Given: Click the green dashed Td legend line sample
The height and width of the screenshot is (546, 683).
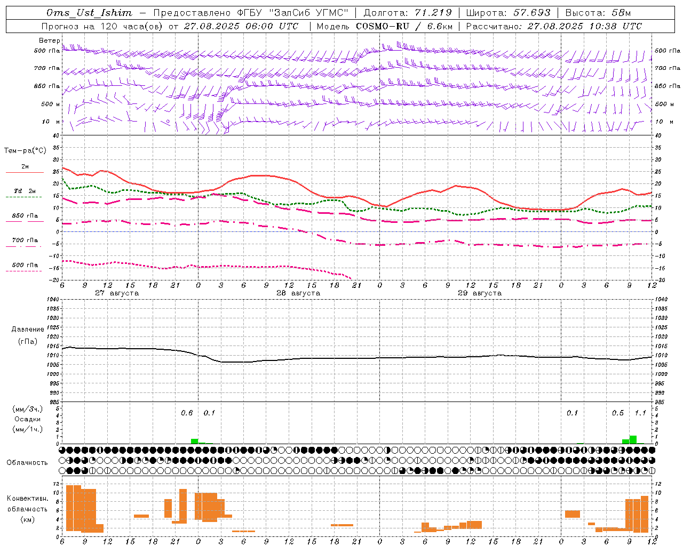Looking at the screenshot, I should coord(23,197).
